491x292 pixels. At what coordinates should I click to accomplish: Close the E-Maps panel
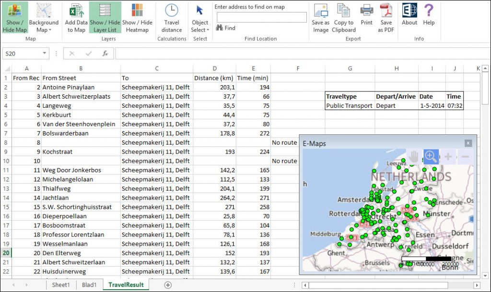pos(468,143)
